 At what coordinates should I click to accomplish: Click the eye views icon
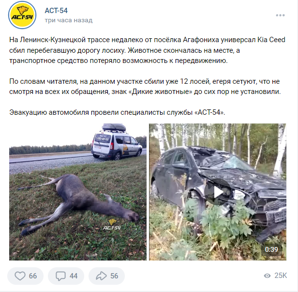point(267,276)
